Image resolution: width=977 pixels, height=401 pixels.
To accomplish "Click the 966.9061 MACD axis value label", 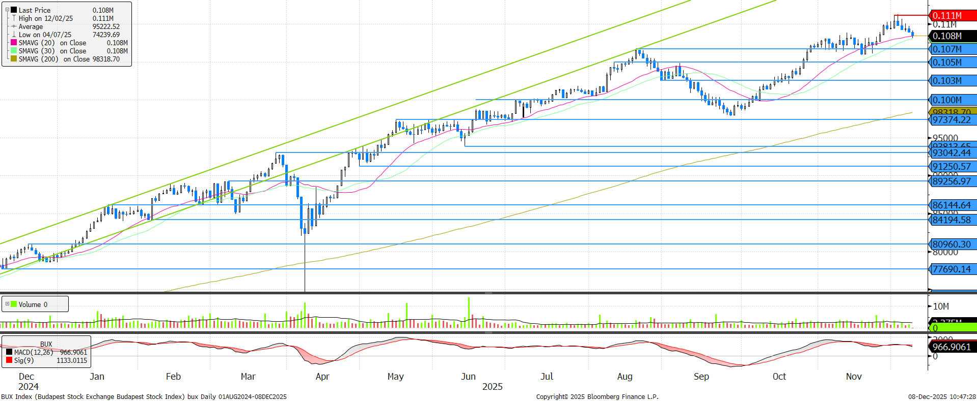I will pyautogui.click(x=952, y=347).
